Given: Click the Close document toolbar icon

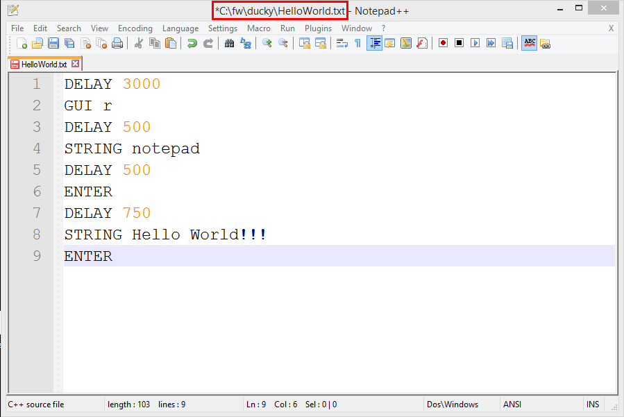Looking at the screenshot, I should (x=85, y=43).
